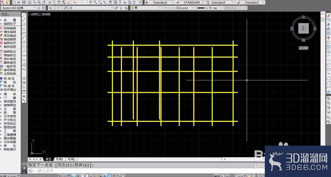Toggle the layer lock icon

coord(65,8)
